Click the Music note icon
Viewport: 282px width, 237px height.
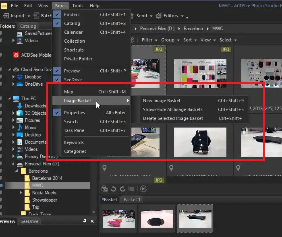pos(20,128)
